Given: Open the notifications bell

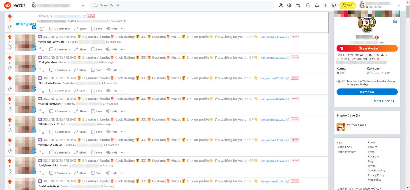Looking at the screenshot, I should click(x=317, y=5).
